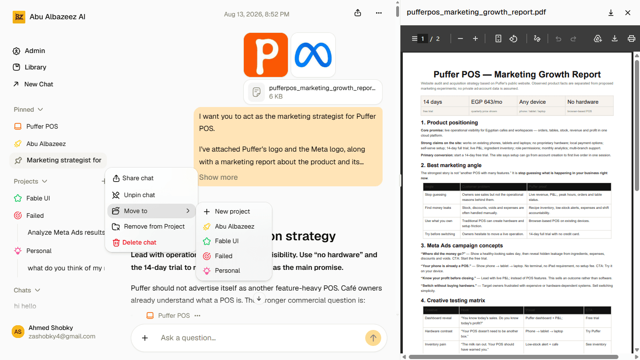The image size is (640, 360).
Task: Close the PDF preview panel
Action: point(628,13)
